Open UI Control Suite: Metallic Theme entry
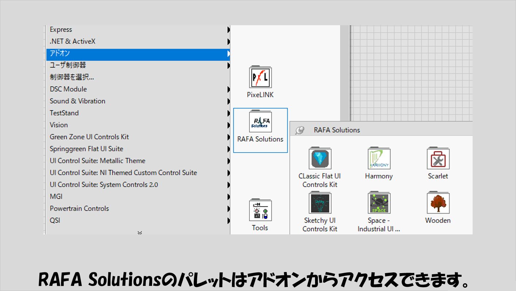 [97, 161]
